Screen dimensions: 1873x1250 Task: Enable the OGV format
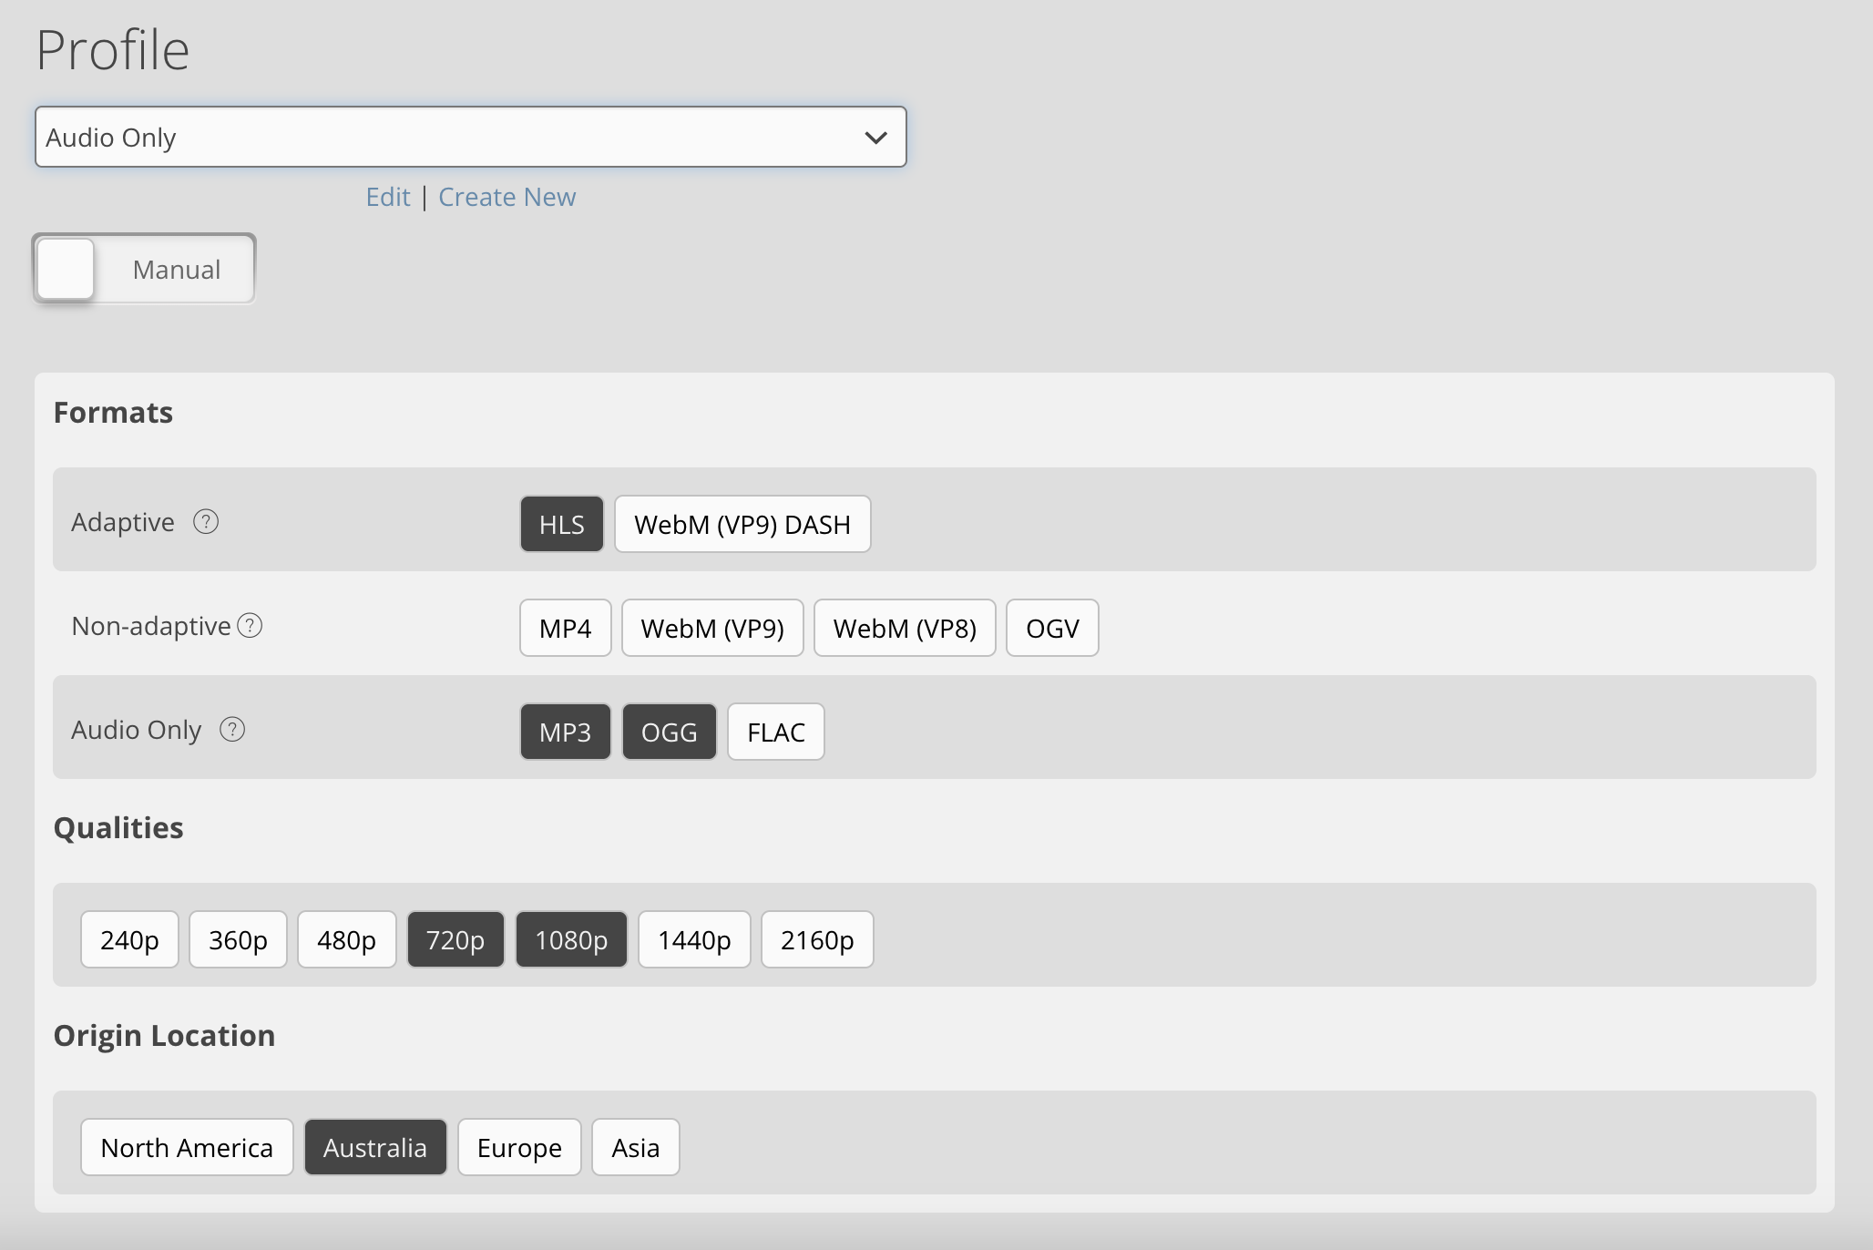point(1052,628)
